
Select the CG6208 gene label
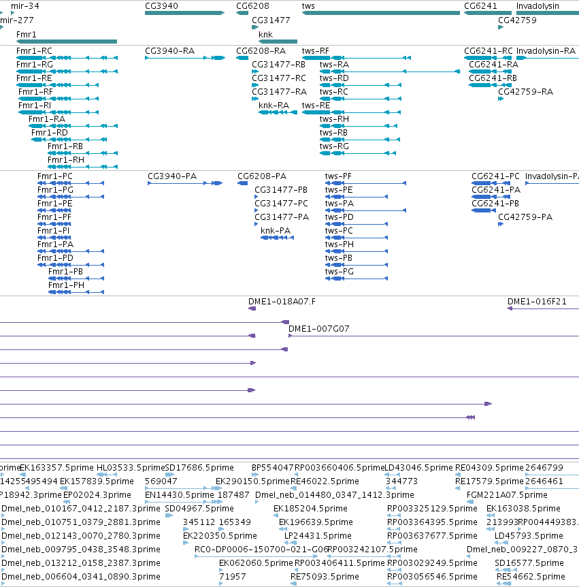click(252, 6)
